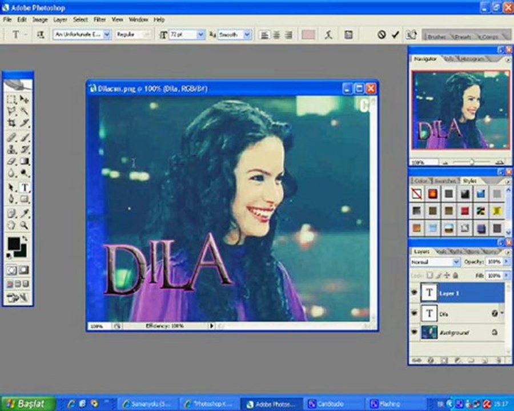Screen dimensions: 514x411
Task: Jump to ImageReady button in toolbox
Action: click(18, 297)
